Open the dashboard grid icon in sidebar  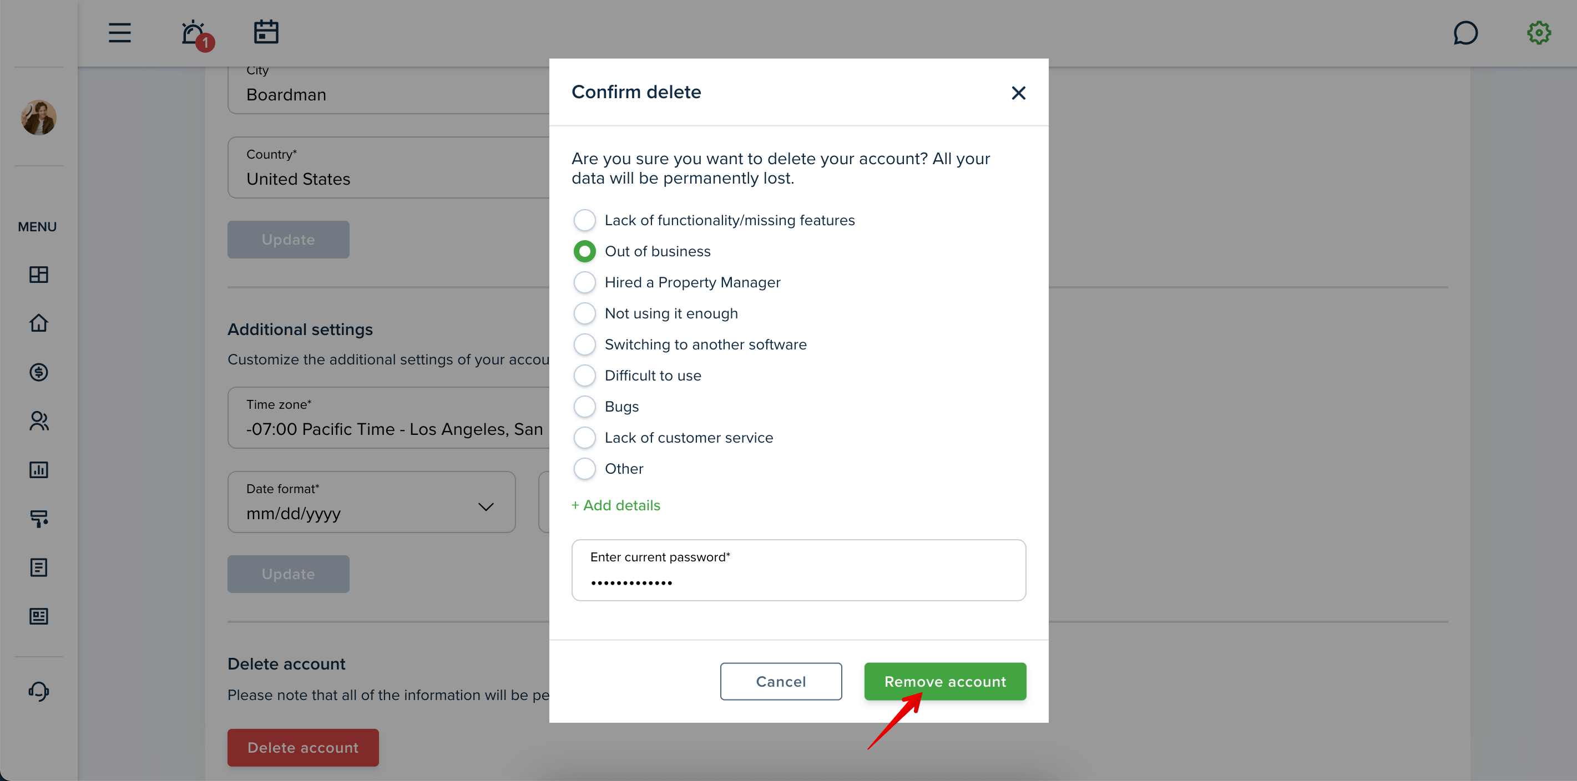pyautogui.click(x=39, y=274)
